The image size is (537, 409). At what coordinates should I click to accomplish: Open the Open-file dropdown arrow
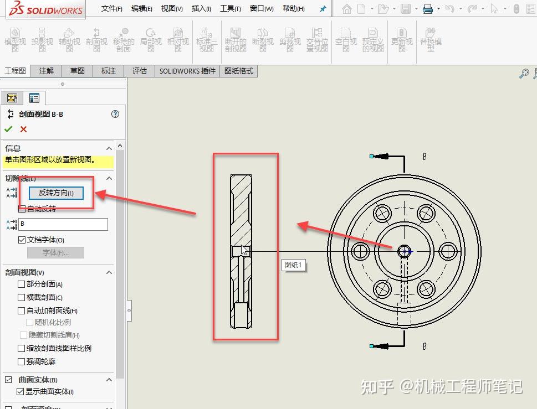(x=394, y=9)
